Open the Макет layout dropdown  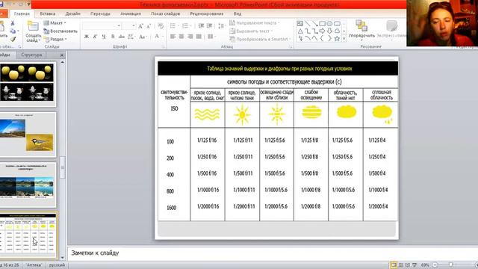(x=55, y=23)
